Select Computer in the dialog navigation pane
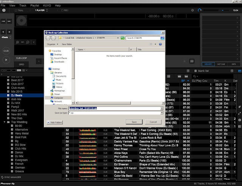 [x=59, y=98]
